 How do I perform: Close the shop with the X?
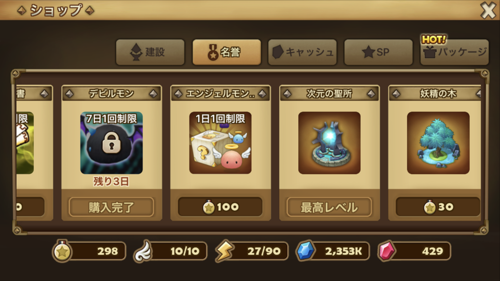[488, 11]
